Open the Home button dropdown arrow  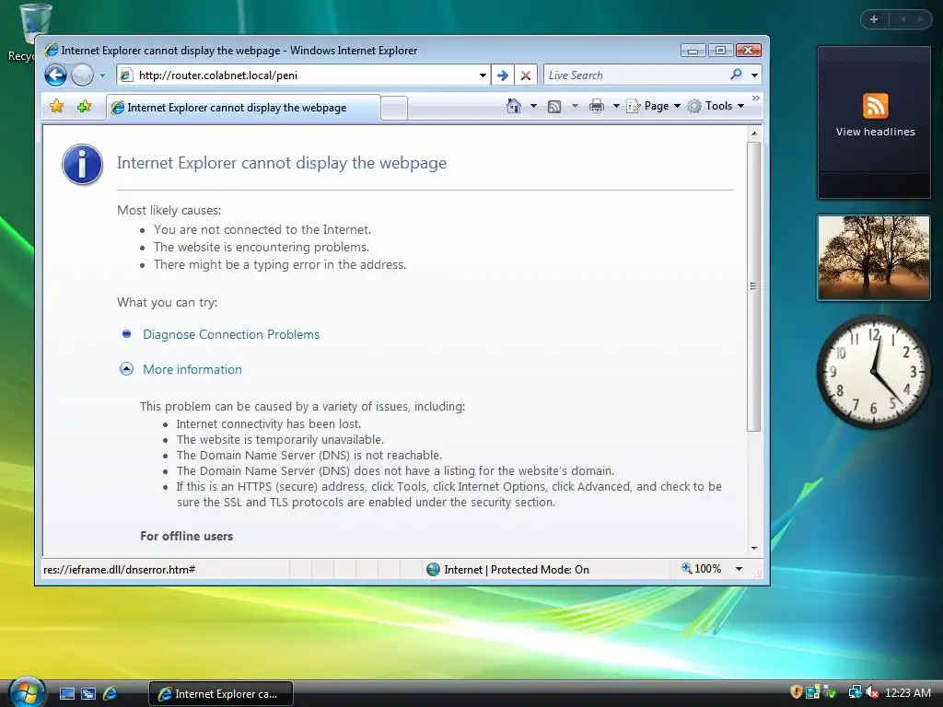pos(533,106)
